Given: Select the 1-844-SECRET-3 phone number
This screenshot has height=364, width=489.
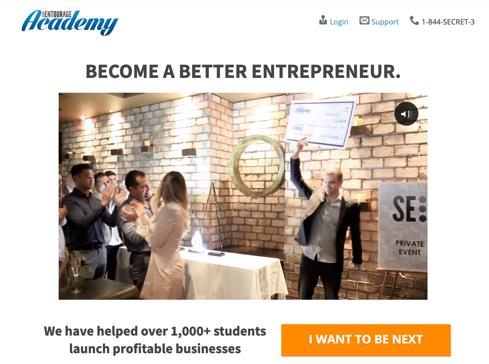Looking at the screenshot, I should [448, 22].
